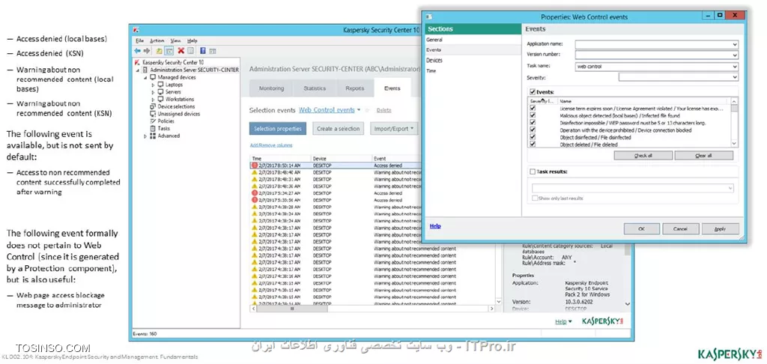Collapse the Managed devices tree node

pyautogui.click(x=145, y=78)
